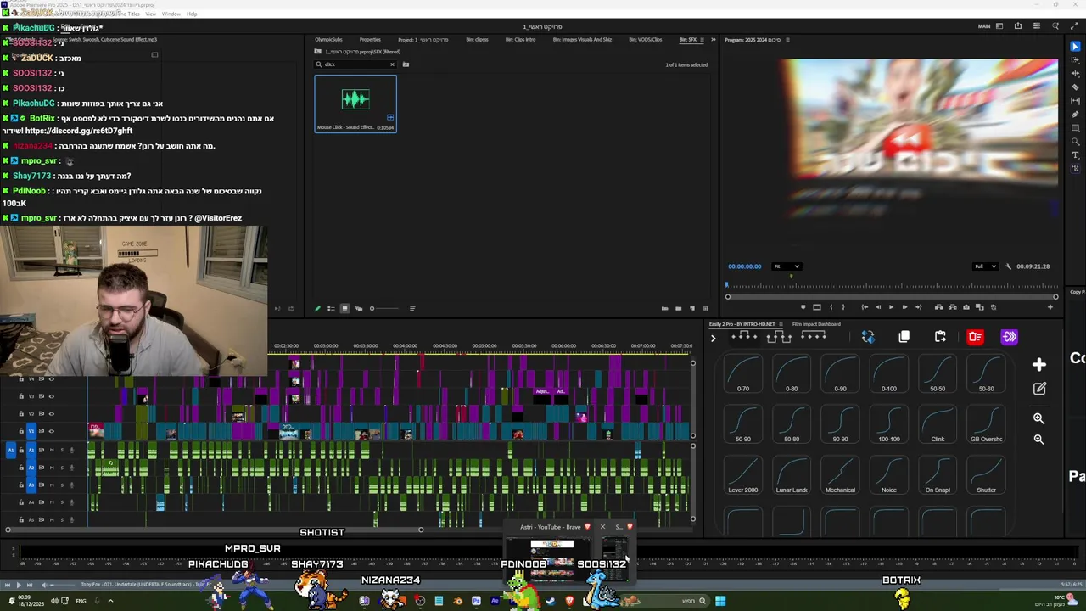The height and width of the screenshot is (611, 1086).
Task: Select the Track Select Forward tool
Action: 1076,59
